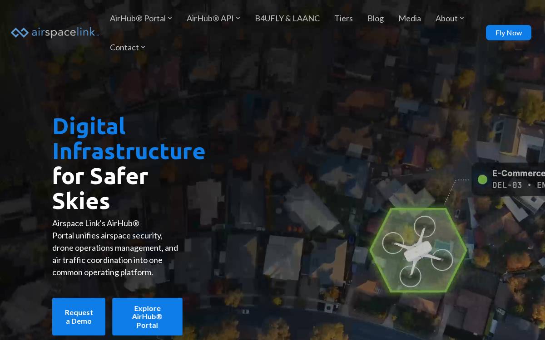The image size is (545, 340).
Task: Expand the About chevron arrow
Action: click(x=462, y=18)
